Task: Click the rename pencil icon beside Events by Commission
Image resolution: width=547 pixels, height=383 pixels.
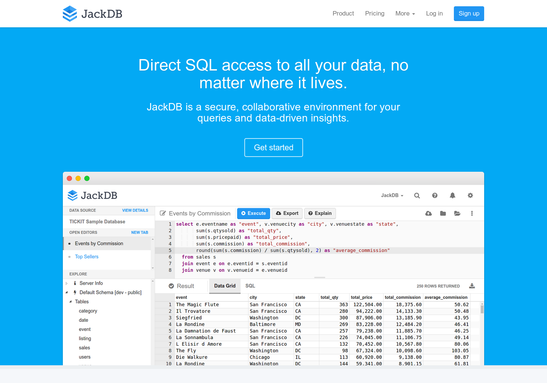Action: (x=163, y=213)
